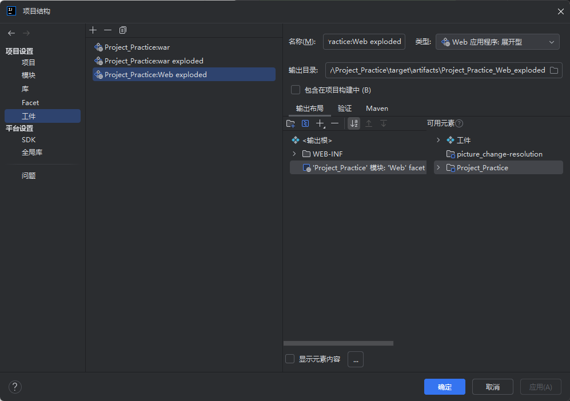This screenshot has width=570, height=401.
Task: Select the WEB-INF tree row
Action: tap(358, 154)
